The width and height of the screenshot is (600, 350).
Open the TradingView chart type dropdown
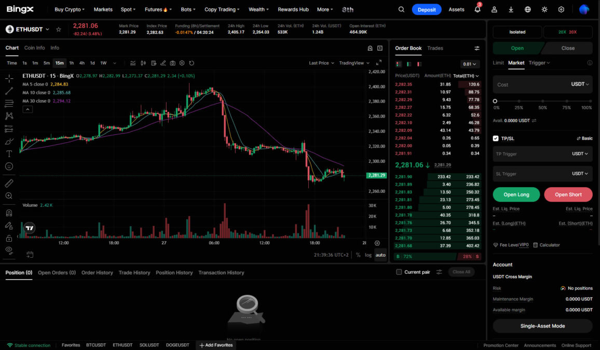354,63
